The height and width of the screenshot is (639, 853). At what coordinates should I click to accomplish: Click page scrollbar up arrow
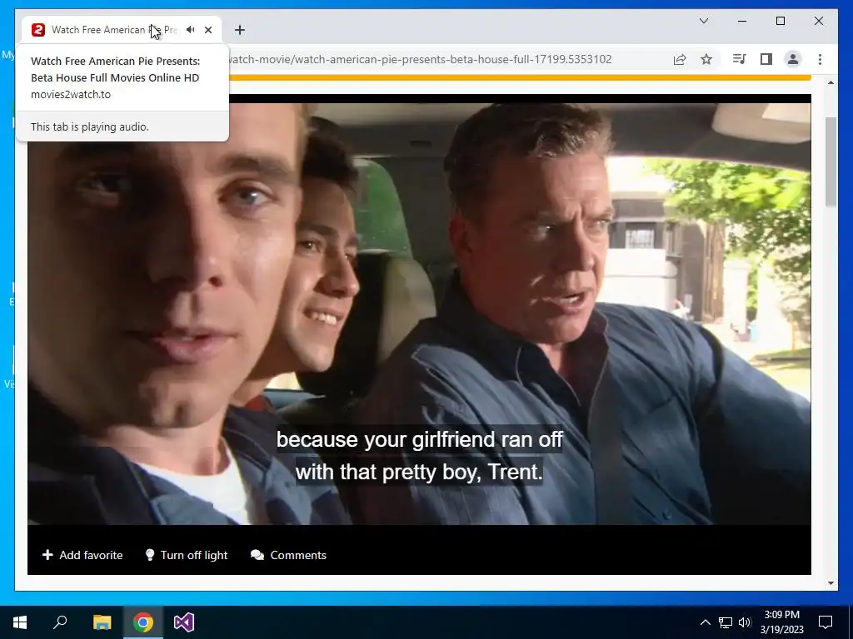pos(831,82)
